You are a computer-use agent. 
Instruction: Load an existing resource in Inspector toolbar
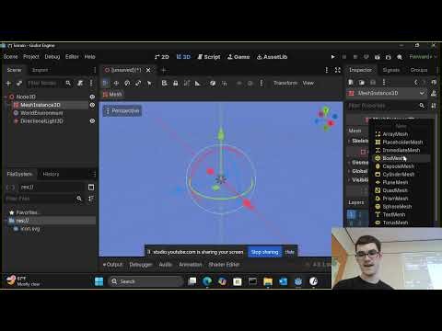pyautogui.click(x=362, y=82)
